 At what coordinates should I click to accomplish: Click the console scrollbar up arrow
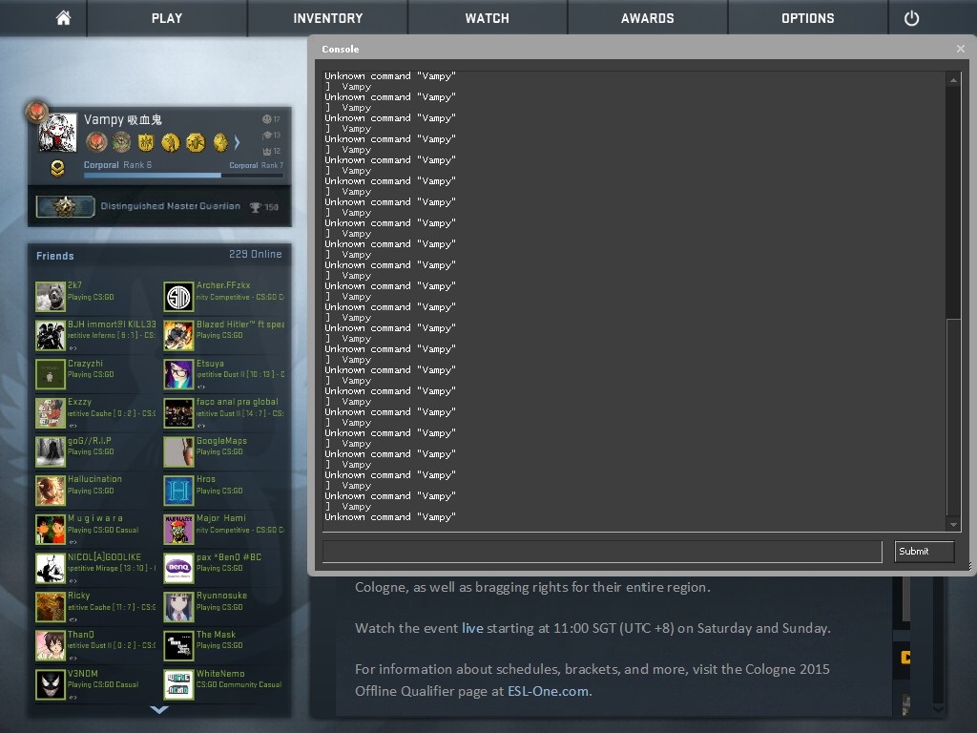pyautogui.click(x=953, y=80)
